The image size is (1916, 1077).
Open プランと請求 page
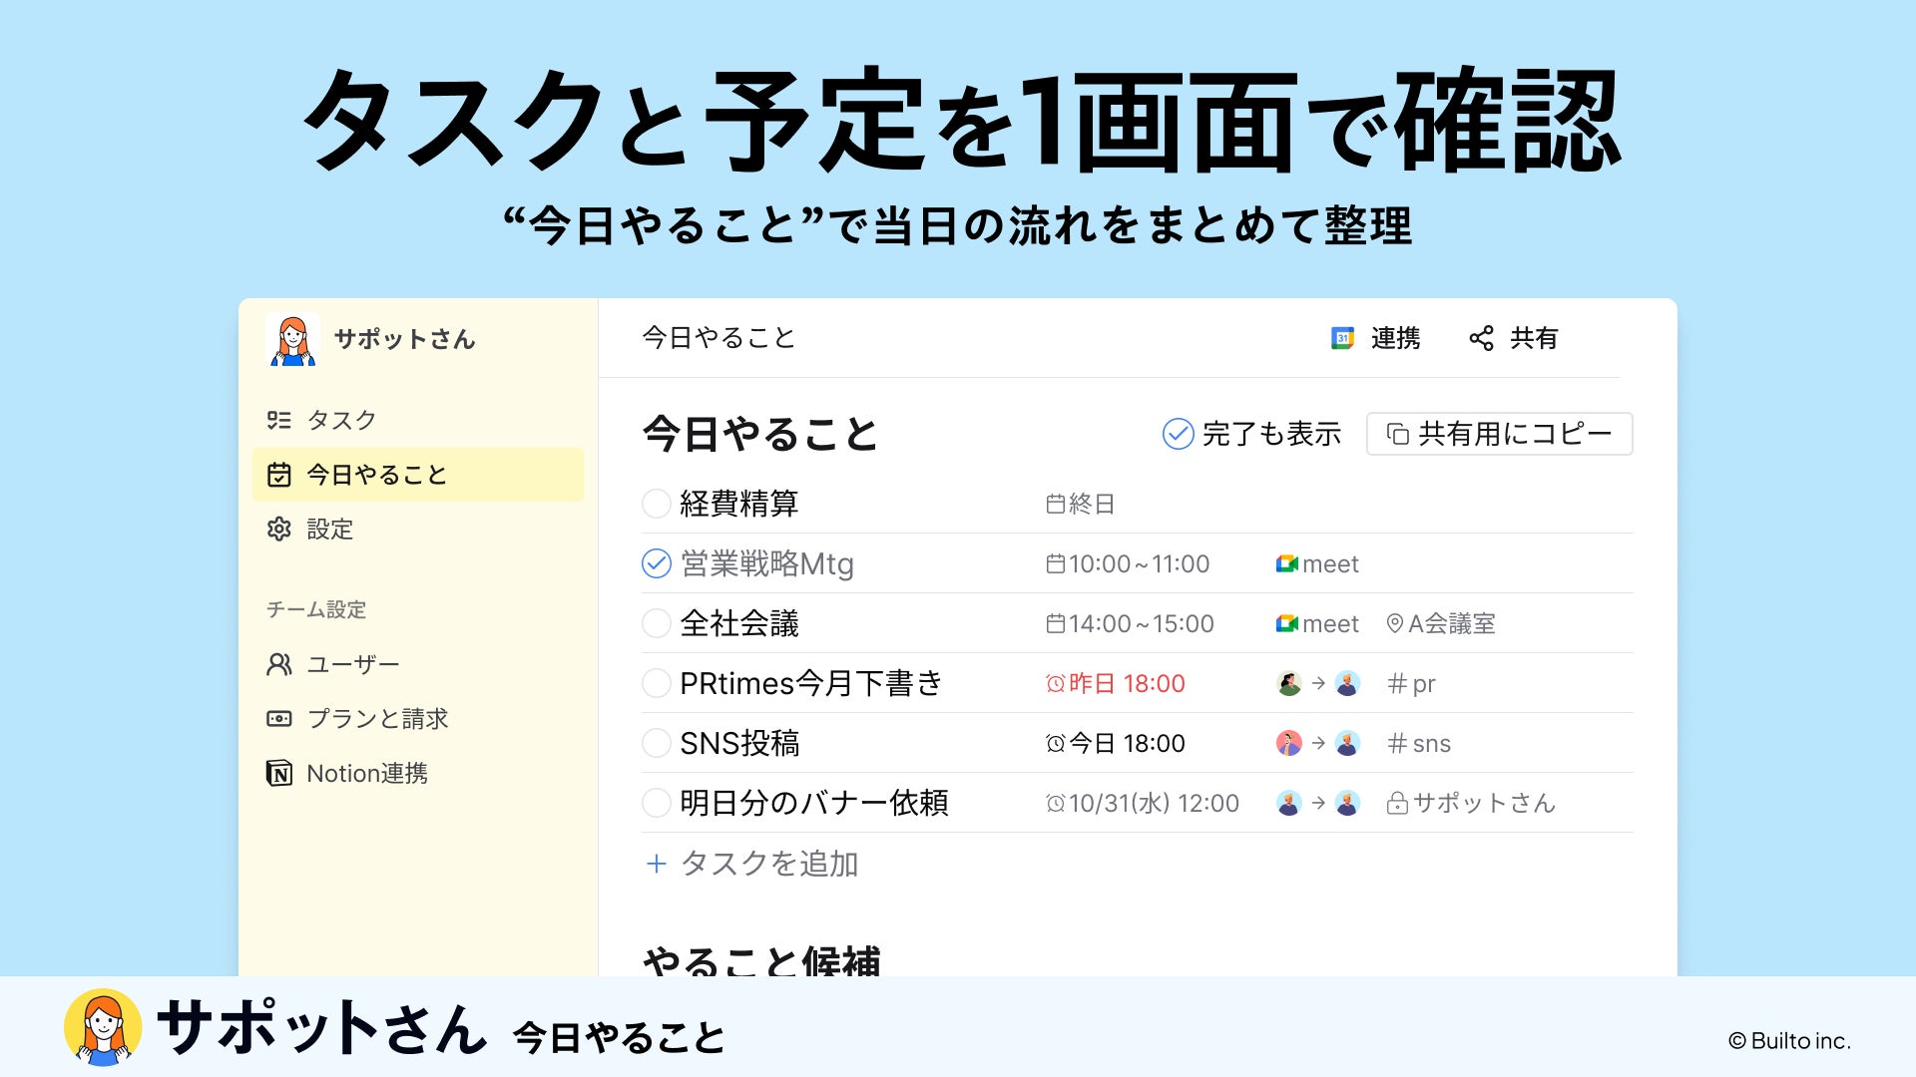click(377, 719)
